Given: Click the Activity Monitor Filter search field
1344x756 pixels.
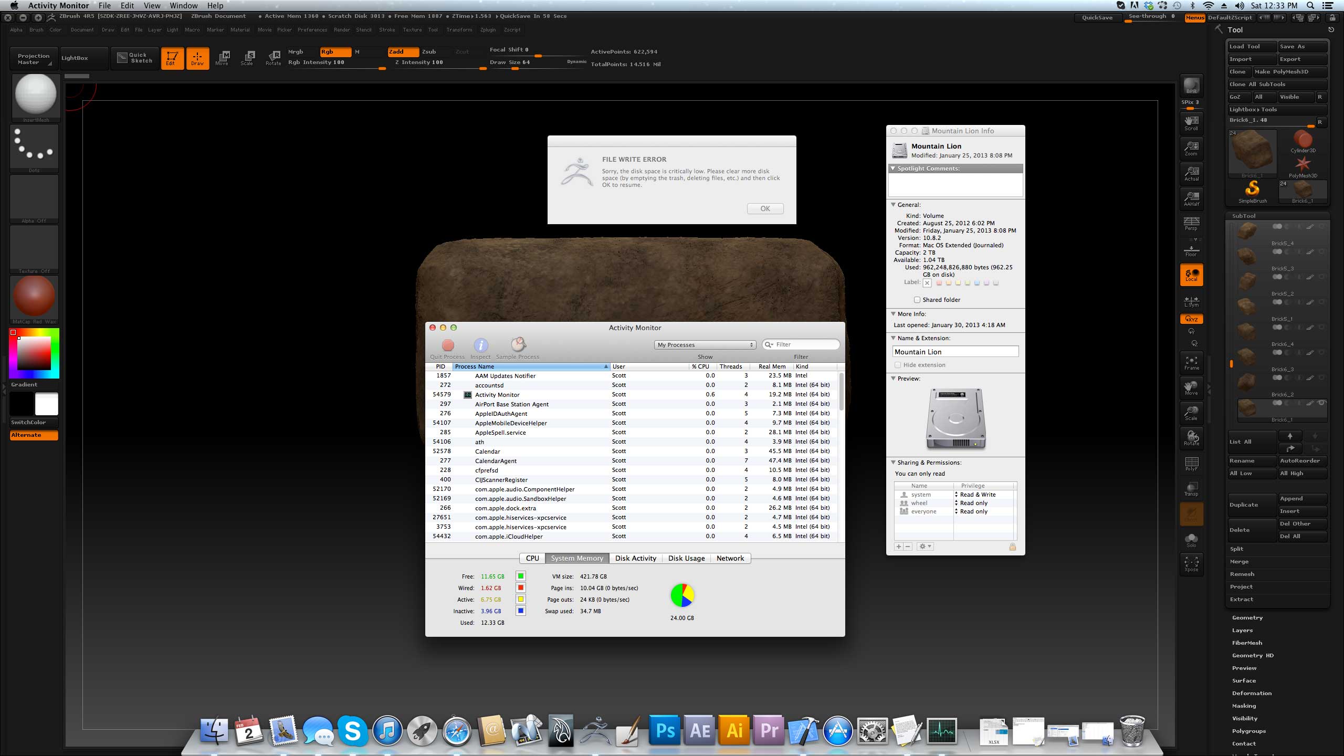Looking at the screenshot, I should pyautogui.click(x=801, y=344).
